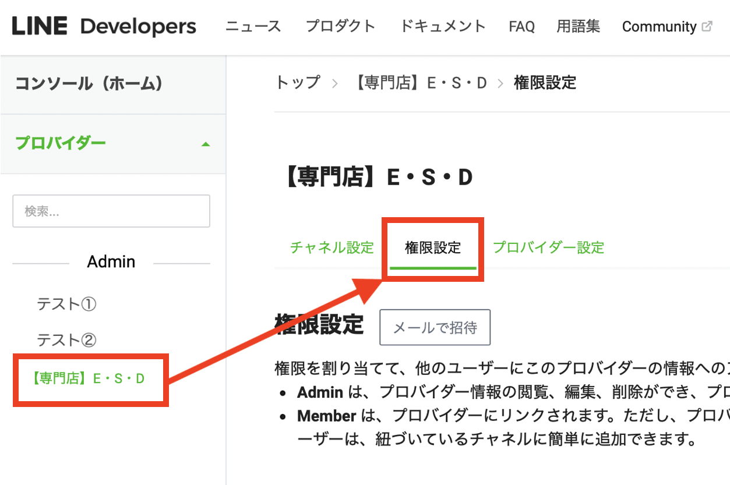The height and width of the screenshot is (485, 730).
Task: Click the LINE Developers logo
Action: tap(104, 26)
